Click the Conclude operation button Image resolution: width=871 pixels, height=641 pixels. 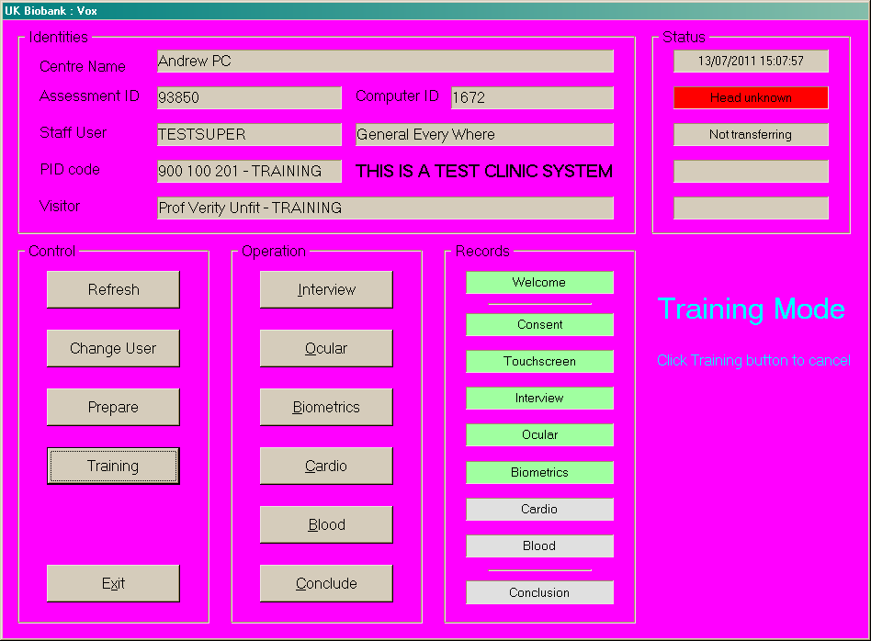[x=326, y=583]
